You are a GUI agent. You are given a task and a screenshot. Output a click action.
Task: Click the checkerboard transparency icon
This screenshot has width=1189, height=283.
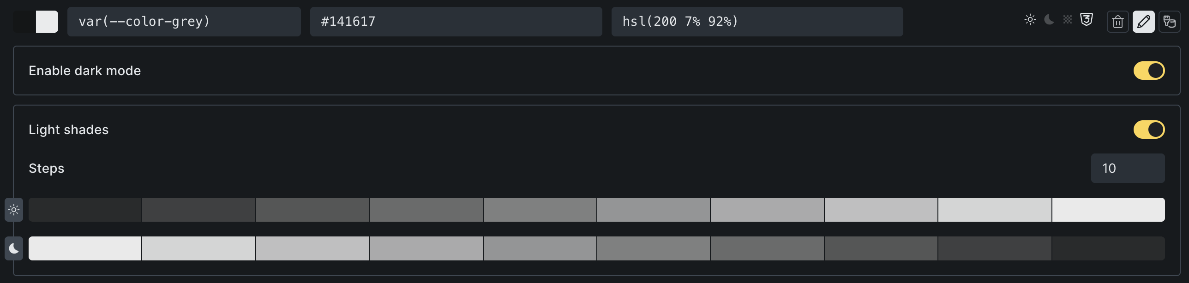coord(1068,20)
